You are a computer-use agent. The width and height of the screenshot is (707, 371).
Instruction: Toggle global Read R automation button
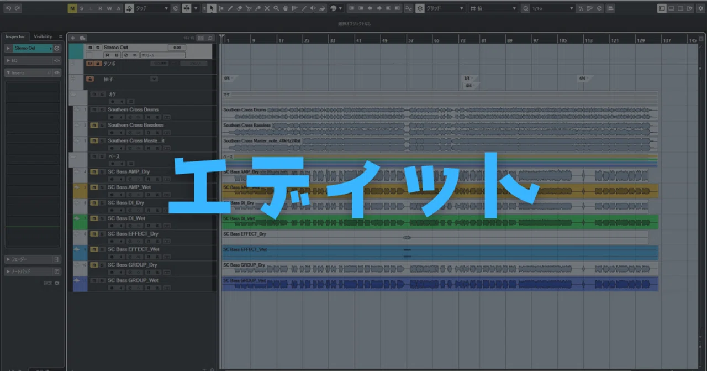point(100,8)
